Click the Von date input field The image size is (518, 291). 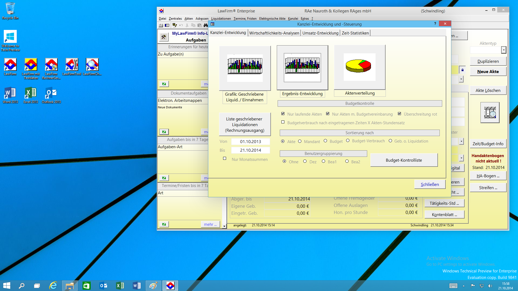point(250,141)
